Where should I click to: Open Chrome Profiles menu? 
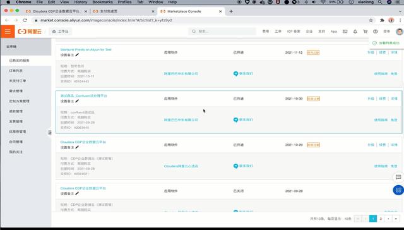[125, 2]
